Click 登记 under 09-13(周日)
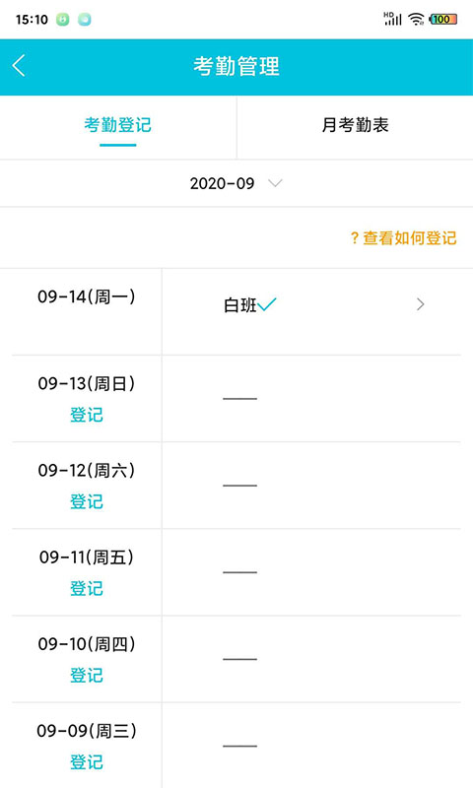 point(87,415)
